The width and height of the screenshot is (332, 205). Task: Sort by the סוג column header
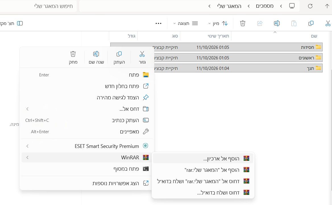tap(175, 36)
